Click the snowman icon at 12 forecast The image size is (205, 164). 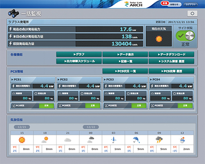[x=182, y=140]
